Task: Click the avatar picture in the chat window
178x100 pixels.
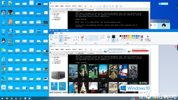Action: tap(164, 26)
